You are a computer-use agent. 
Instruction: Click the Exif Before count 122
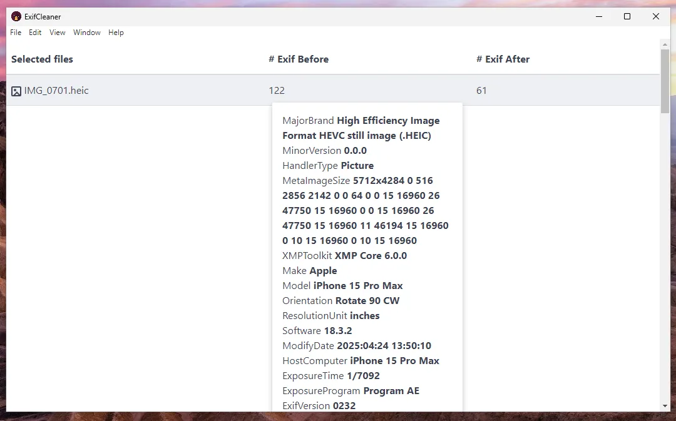pos(277,91)
